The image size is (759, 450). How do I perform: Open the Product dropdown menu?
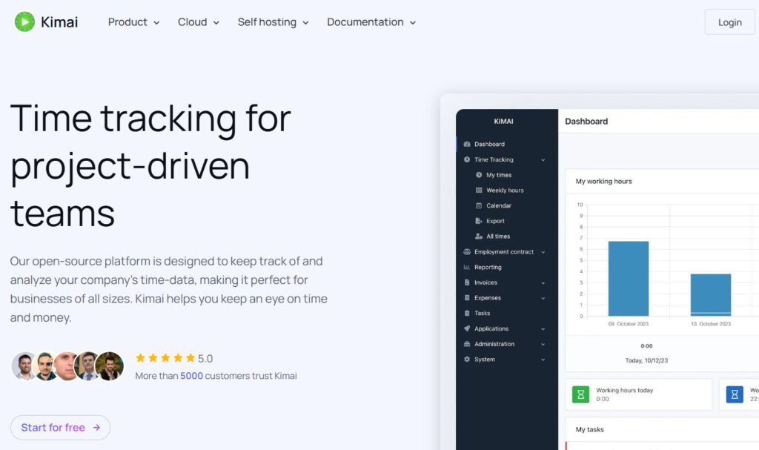(x=133, y=22)
